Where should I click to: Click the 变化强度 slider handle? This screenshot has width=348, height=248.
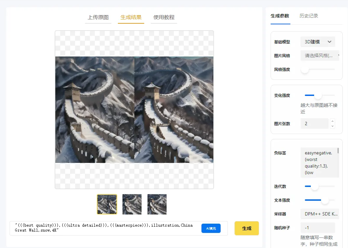(x=318, y=96)
